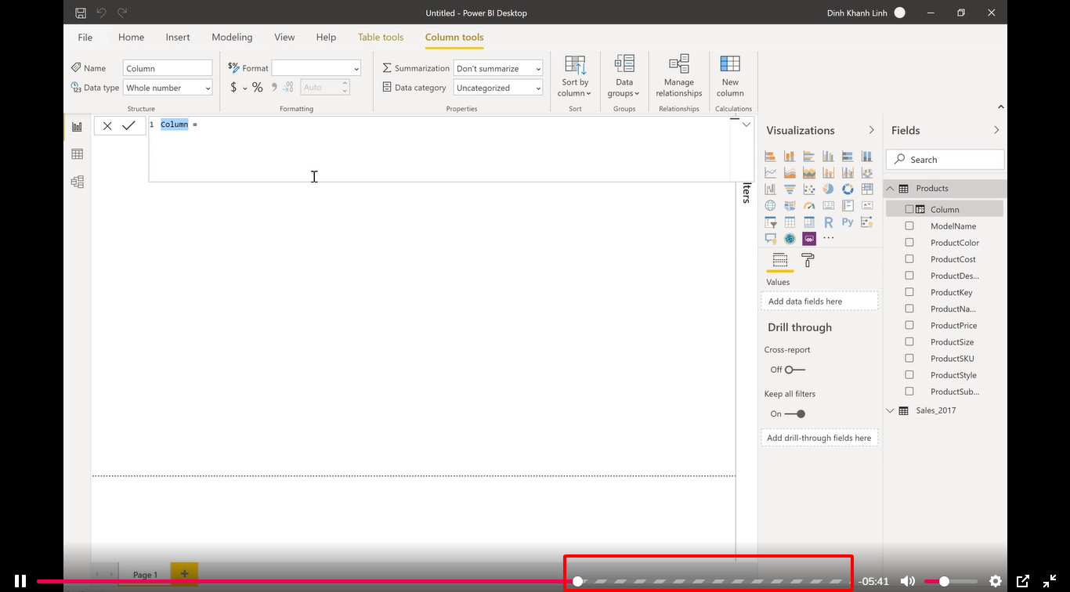Open the Sort by column dropdown
The image size is (1070, 592).
click(575, 76)
